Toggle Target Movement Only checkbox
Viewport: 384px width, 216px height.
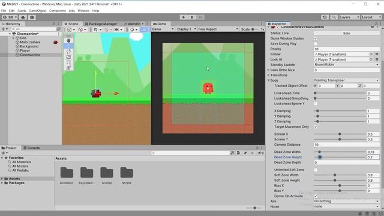click(316, 127)
